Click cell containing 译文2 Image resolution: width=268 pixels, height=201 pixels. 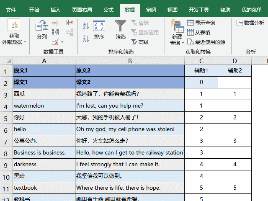click(x=130, y=82)
